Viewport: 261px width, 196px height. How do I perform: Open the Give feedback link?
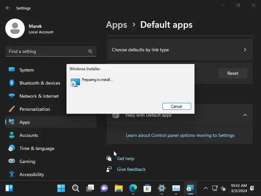(131, 169)
